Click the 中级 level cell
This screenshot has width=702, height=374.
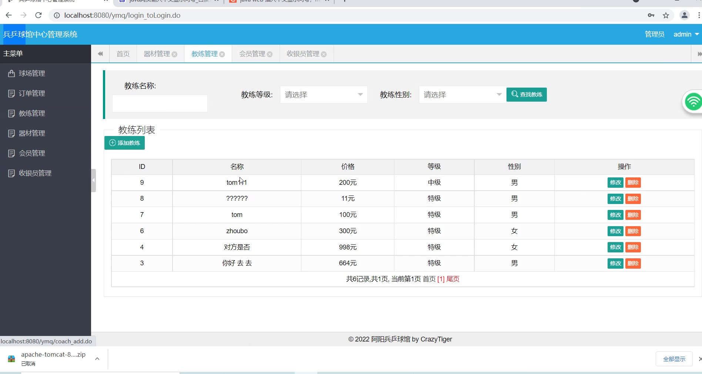pyautogui.click(x=434, y=183)
